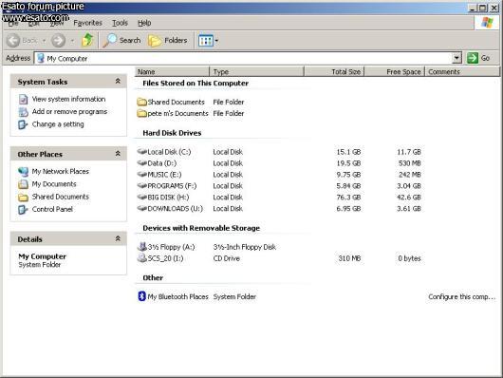The image size is (503, 378).
Task: Open My Network Places link
Action: point(61,171)
